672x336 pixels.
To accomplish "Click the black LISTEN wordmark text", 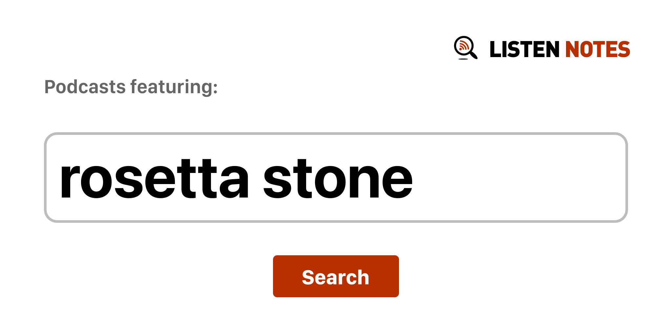I will 524,50.
